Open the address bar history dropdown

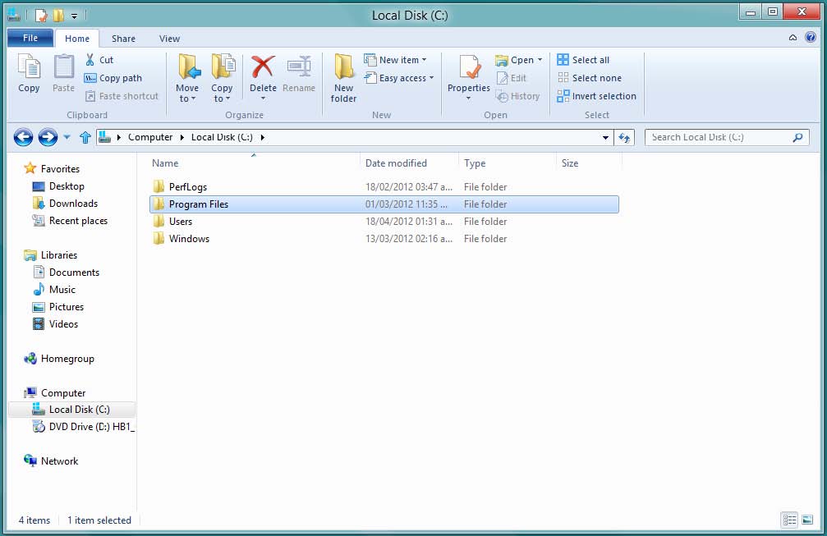click(x=605, y=138)
